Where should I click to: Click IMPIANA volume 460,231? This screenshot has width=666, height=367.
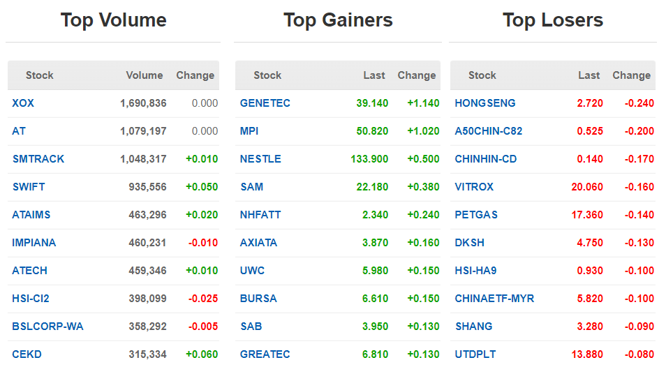[148, 243]
